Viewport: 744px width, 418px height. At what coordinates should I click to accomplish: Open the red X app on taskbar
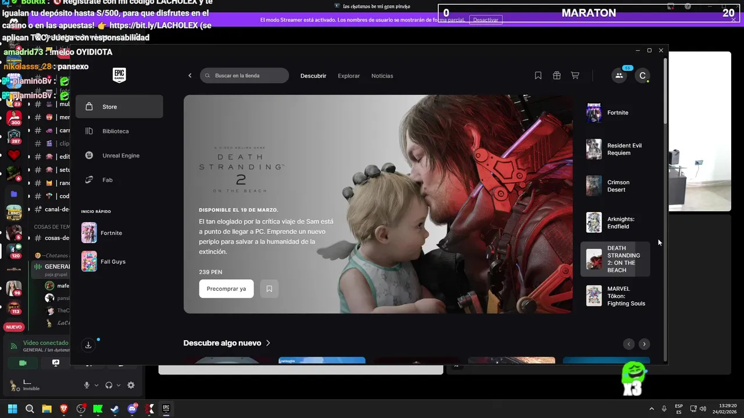pos(149,409)
